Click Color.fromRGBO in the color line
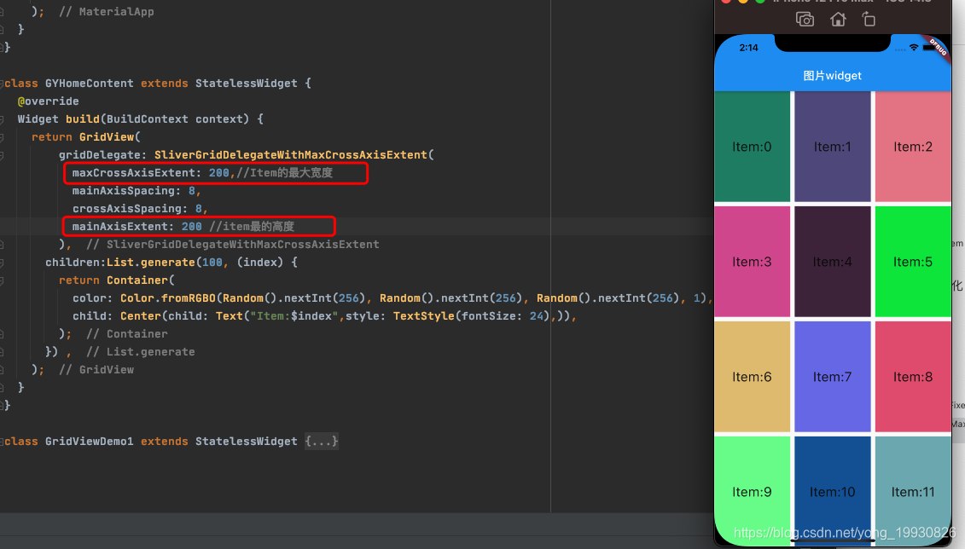The image size is (965, 549). point(168,298)
